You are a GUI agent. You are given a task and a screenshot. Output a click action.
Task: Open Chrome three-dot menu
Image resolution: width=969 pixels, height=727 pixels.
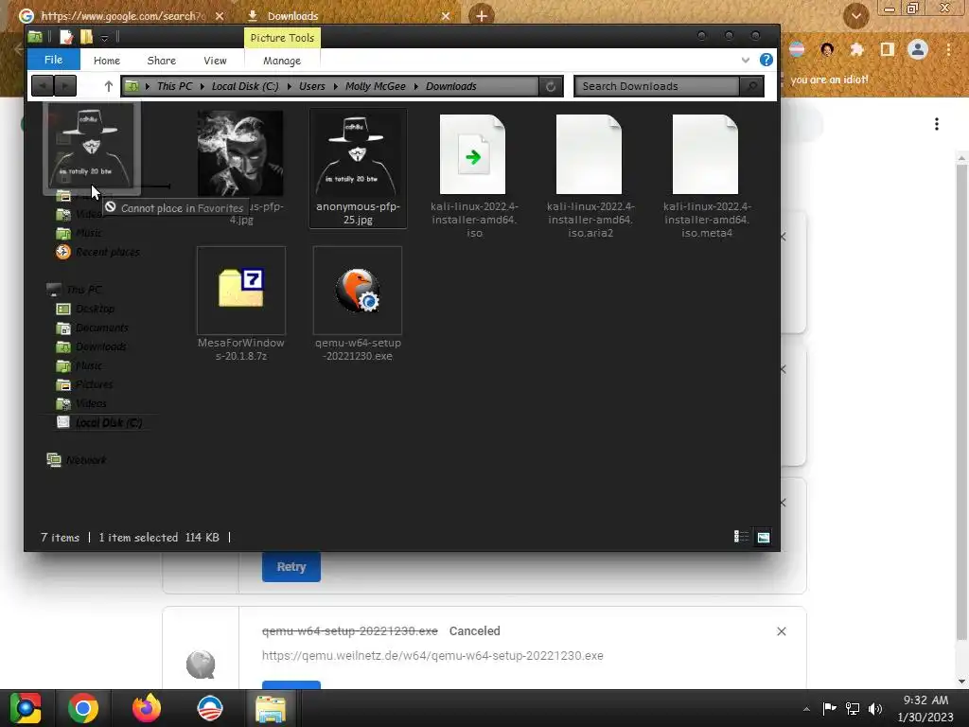tap(948, 49)
